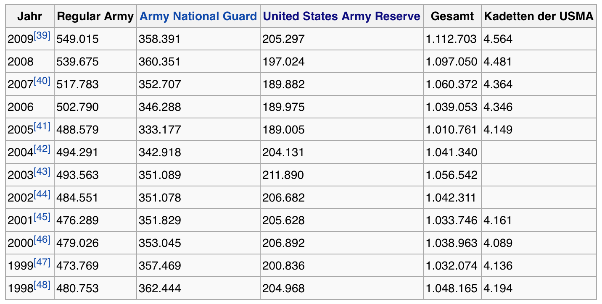Click Gesamt value 1.041.340
The image size is (602, 304).
tap(451, 152)
